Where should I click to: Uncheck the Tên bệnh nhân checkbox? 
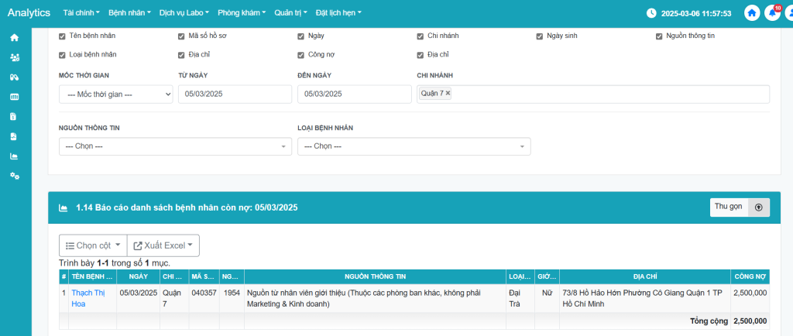point(63,36)
